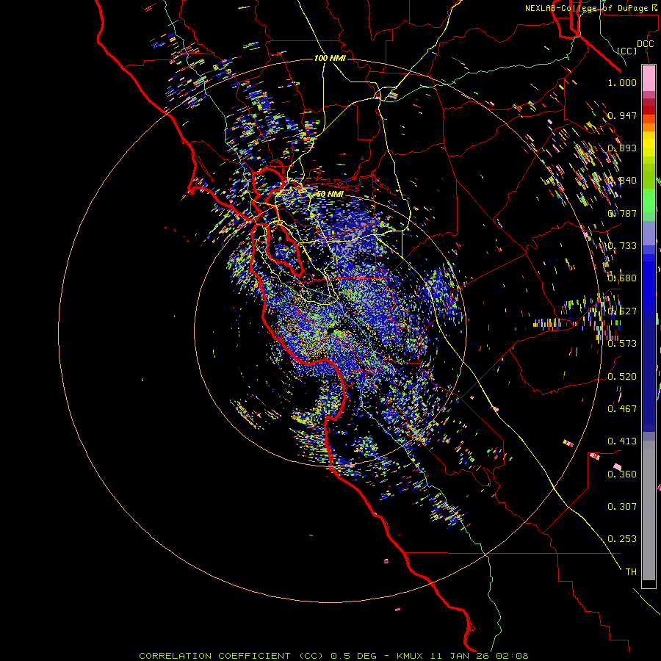661x661 pixels.
Task: Pick the bright green segment of the color bar
Action: tap(649, 201)
